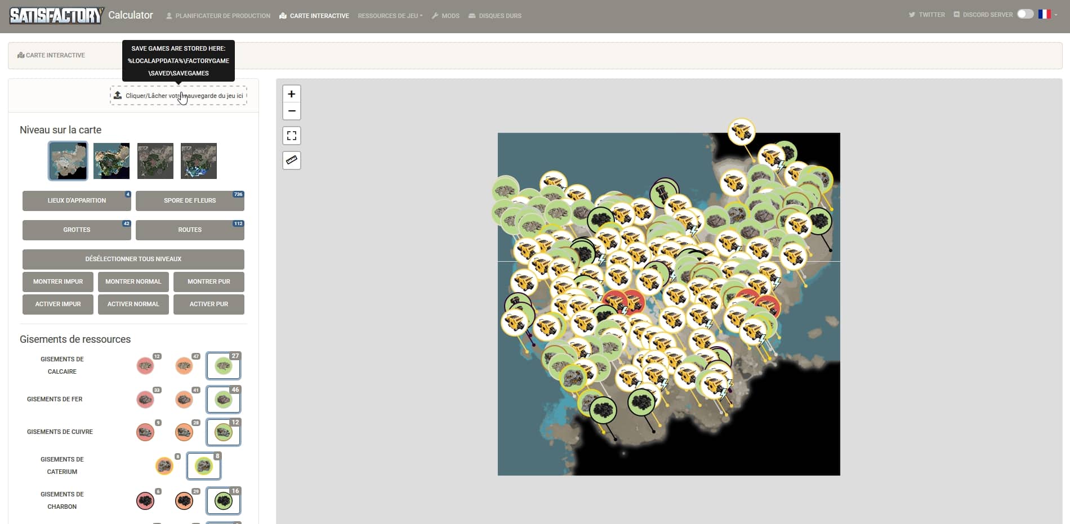This screenshot has height=524, width=1070.
Task: Open Discord Server link
Action: tap(983, 15)
